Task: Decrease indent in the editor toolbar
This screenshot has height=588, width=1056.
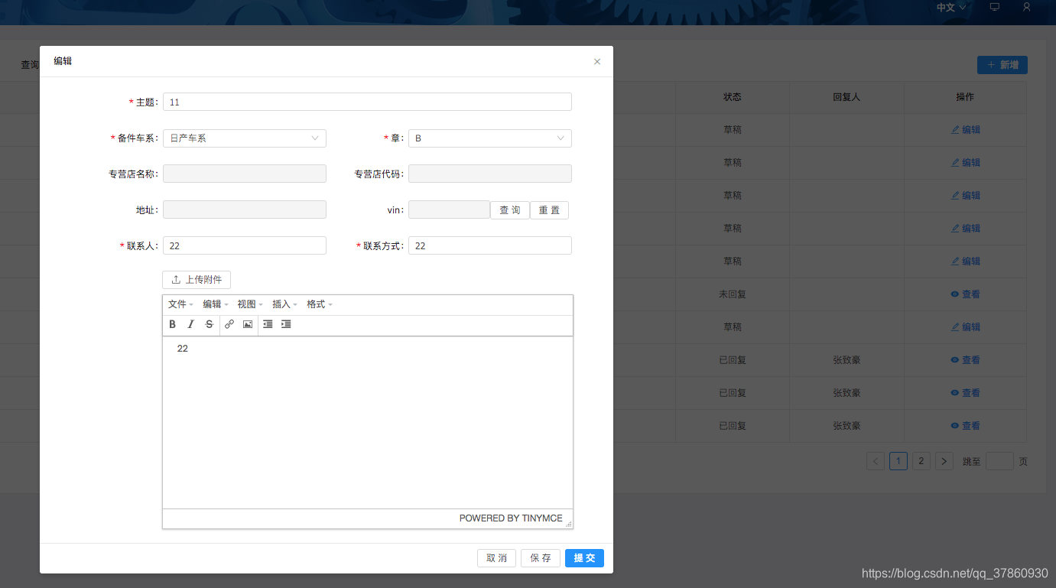Action: click(x=268, y=324)
